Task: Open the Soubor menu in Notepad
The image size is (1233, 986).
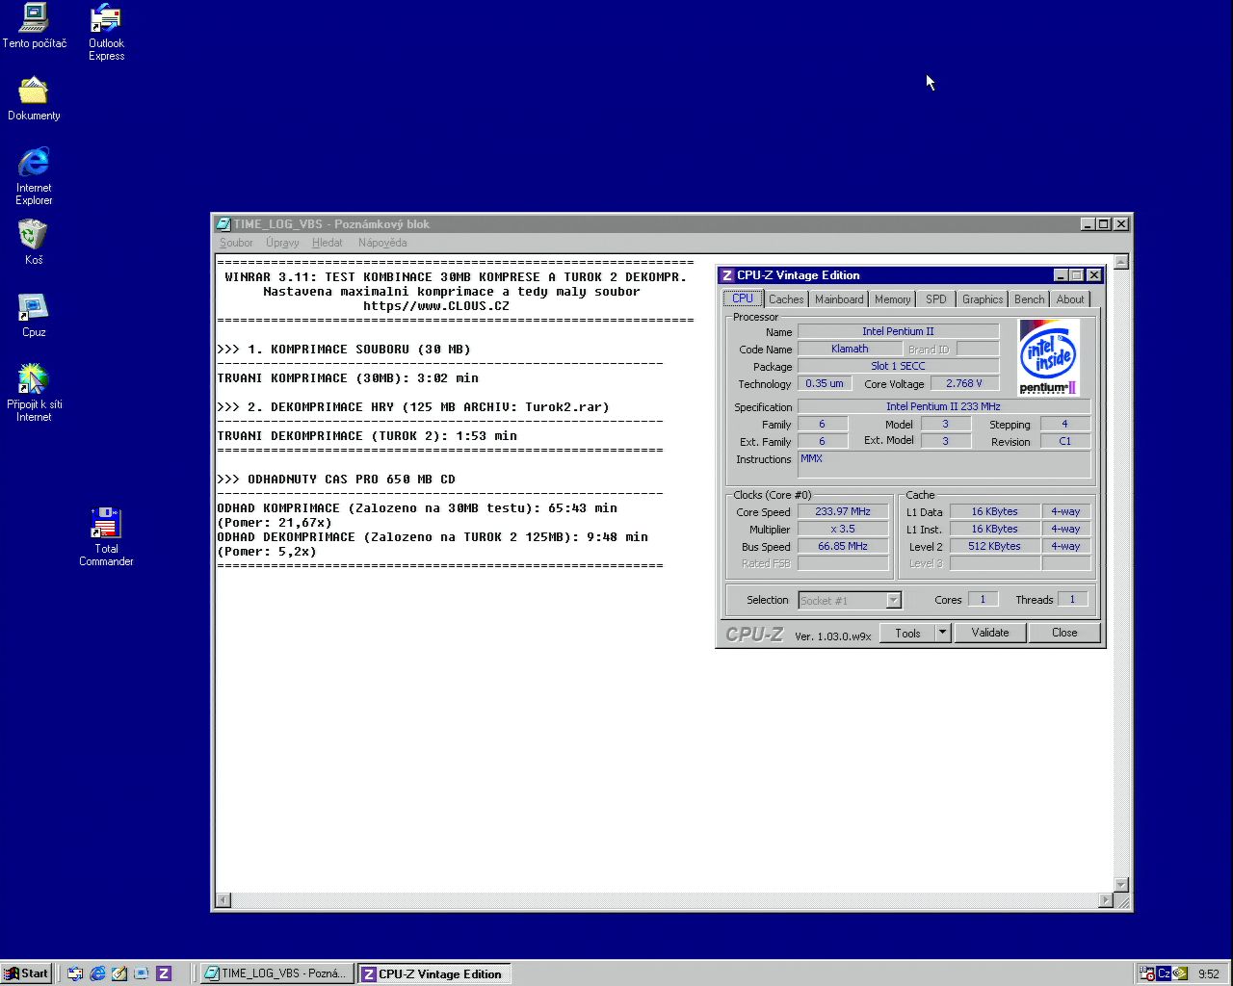Action: (x=236, y=243)
